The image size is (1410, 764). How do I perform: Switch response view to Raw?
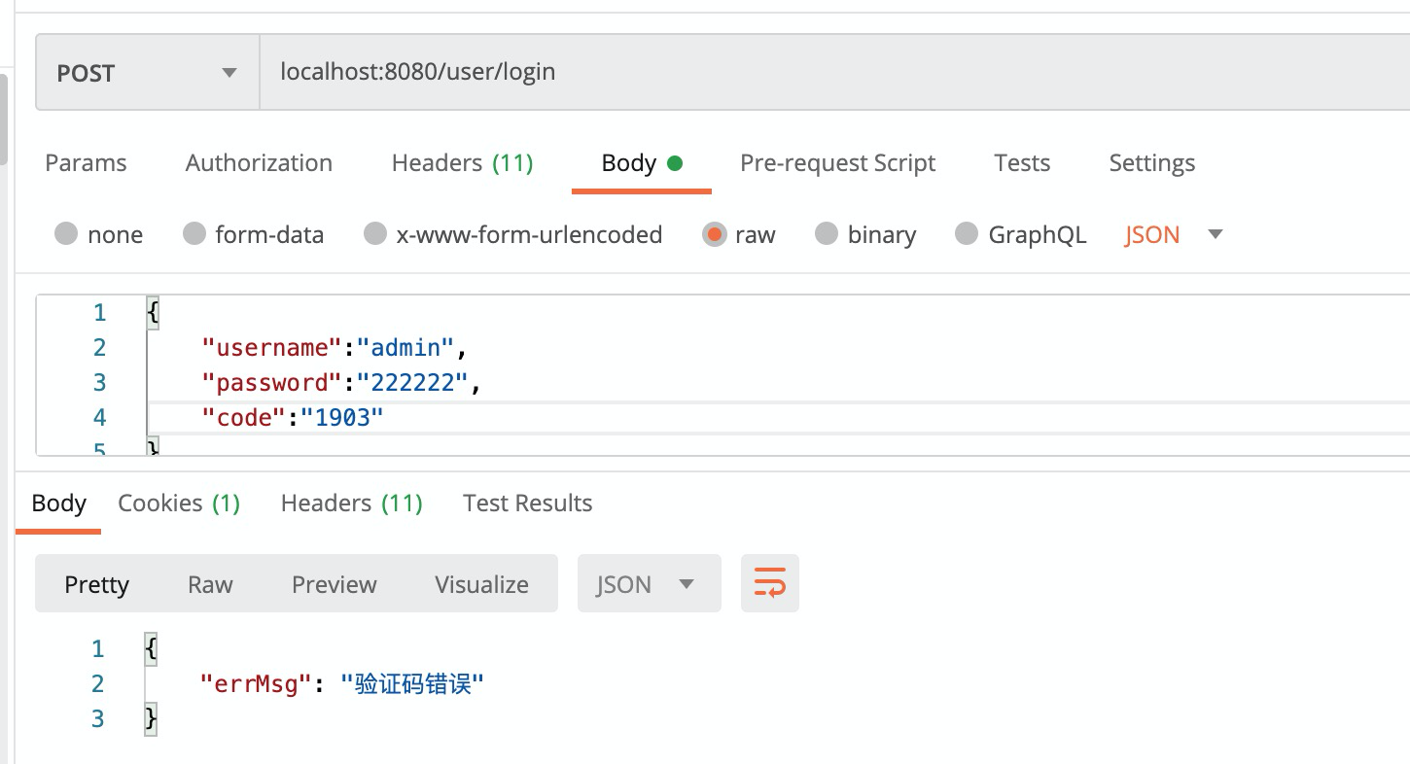(x=210, y=584)
